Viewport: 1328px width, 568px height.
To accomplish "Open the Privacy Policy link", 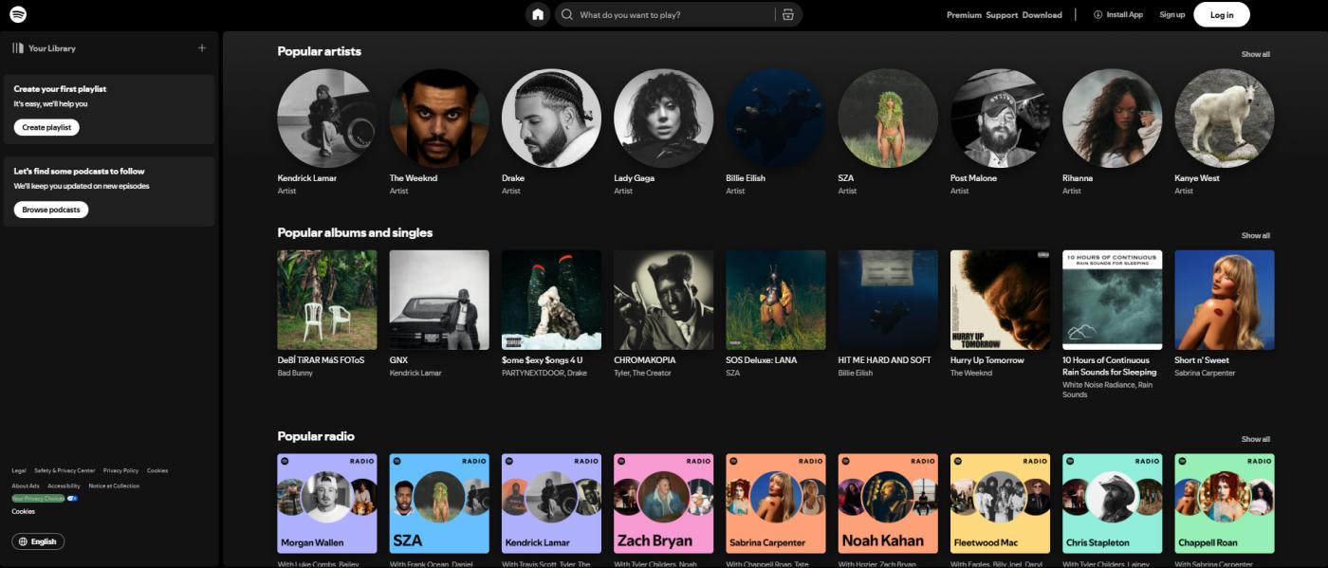I will (x=120, y=470).
